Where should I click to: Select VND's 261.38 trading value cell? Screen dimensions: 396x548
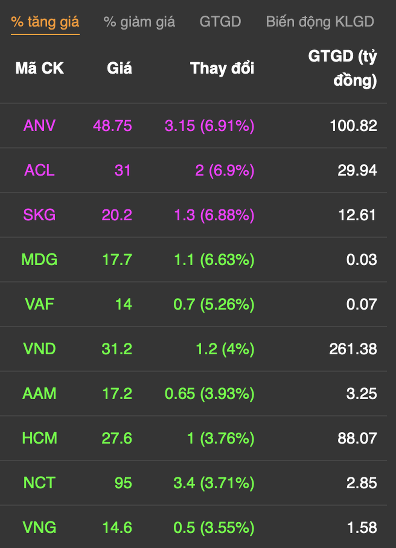(x=353, y=349)
